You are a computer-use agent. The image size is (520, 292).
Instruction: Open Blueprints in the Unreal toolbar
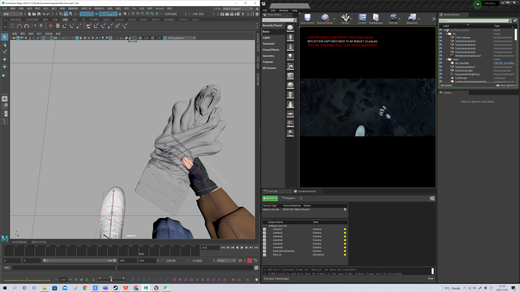[x=412, y=19]
